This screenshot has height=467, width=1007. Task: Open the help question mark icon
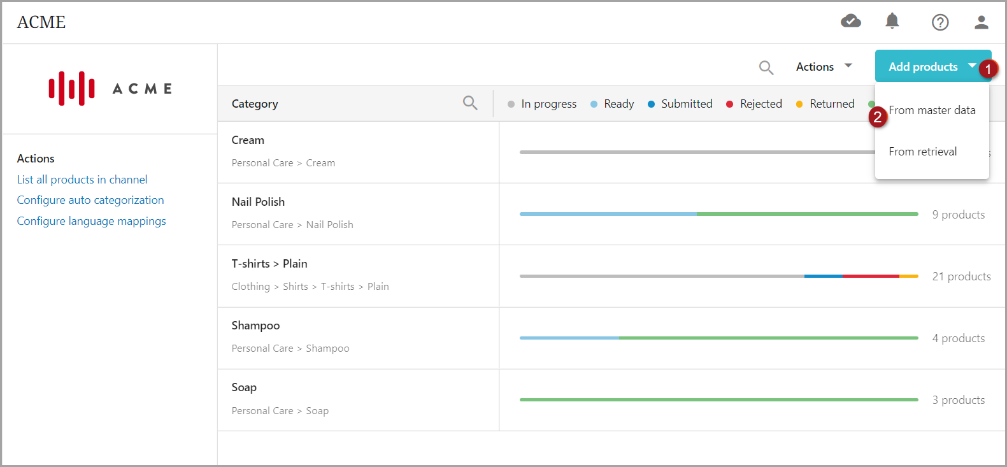(x=939, y=22)
